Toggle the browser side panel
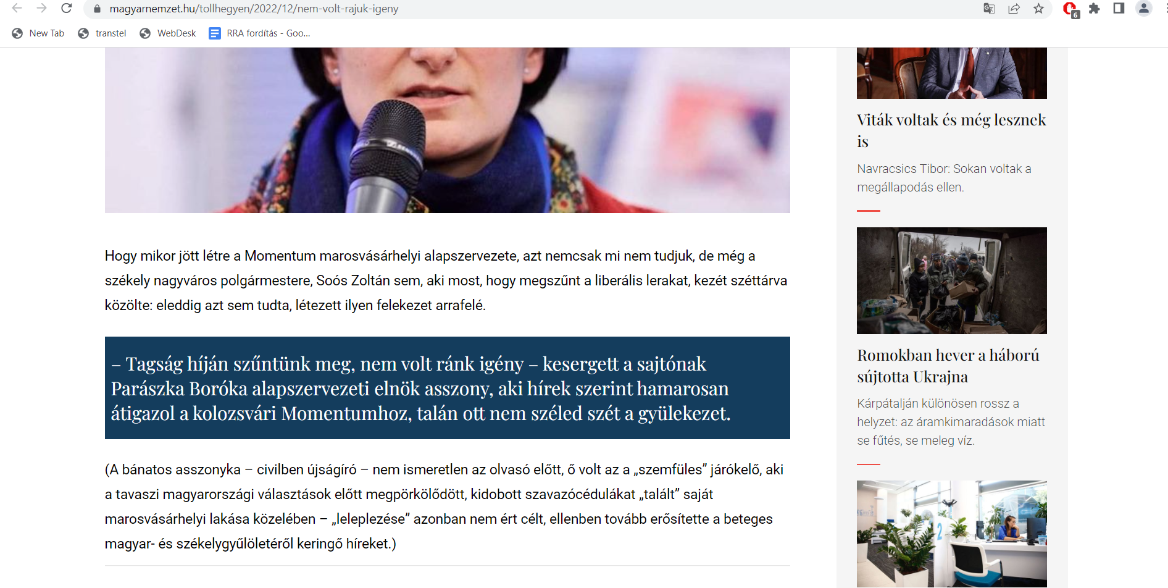Image resolution: width=1168 pixels, height=588 pixels. (1119, 9)
